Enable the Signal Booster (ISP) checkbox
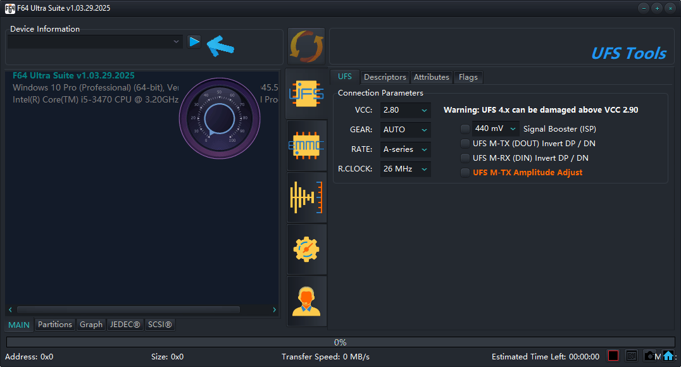The width and height of the screenshot is (681, 367). pyautogui.click(x=465, y=128)
